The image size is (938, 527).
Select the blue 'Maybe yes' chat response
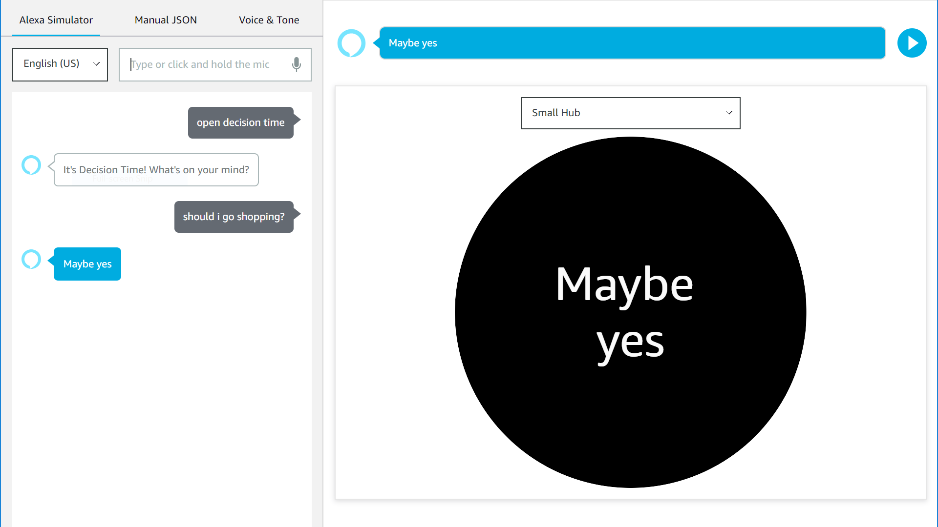[x=87, y=264]
